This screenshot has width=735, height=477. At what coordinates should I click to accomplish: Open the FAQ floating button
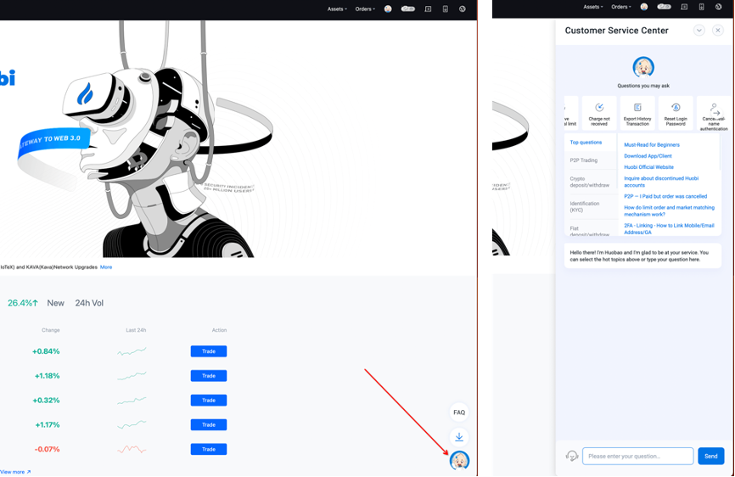tap(459, 412)
